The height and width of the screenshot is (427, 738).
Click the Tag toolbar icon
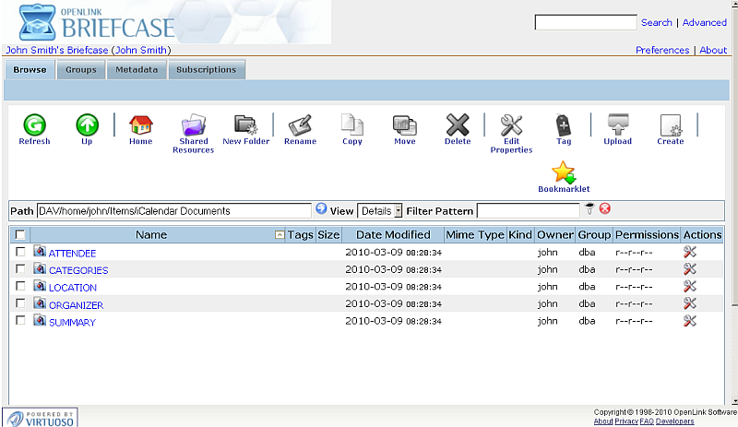564,125
